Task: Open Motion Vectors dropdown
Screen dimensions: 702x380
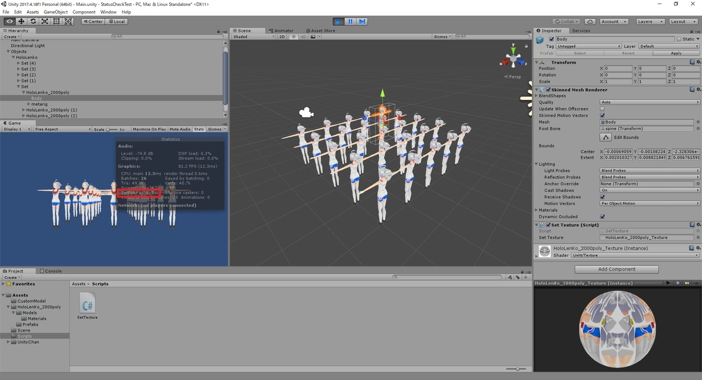Action: click(650, 203)
